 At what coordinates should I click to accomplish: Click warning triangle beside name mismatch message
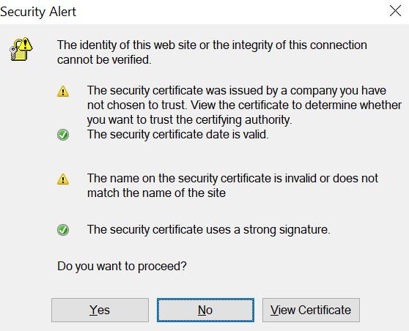tap(63, 179)
